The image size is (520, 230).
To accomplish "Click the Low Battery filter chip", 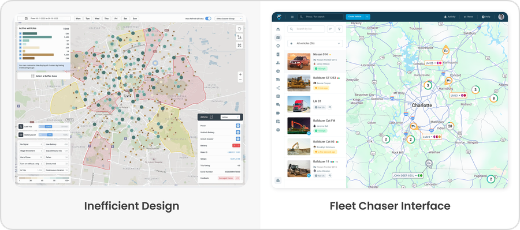I will coord(56,144).
